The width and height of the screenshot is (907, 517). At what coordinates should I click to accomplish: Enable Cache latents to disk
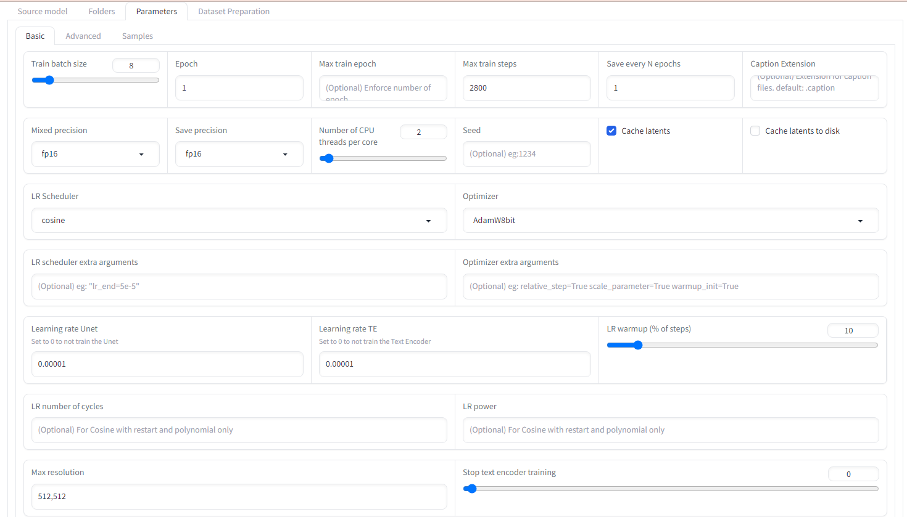pyautogui.click(x=755, y=131)
